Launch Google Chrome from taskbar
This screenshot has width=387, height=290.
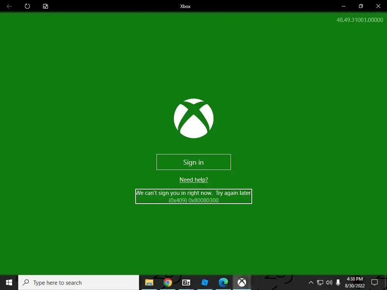pyautogui.click(x=167, y=282)
